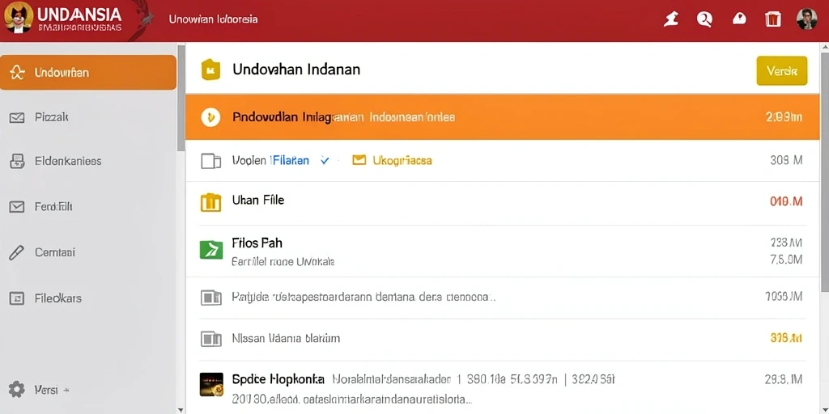Click the yellow envelope icon beside Ukogriiacsa
The height and width of the screenshot is (414, 829).
[359, 159]
